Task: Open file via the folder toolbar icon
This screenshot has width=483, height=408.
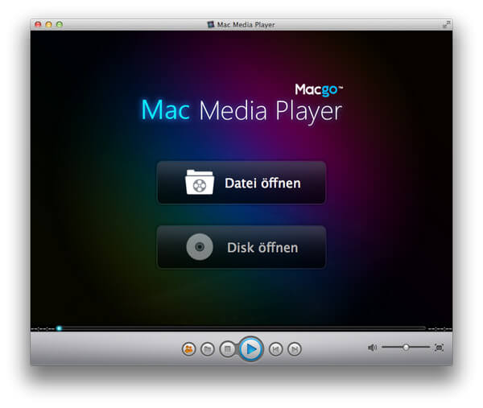Action: [208, 349]
